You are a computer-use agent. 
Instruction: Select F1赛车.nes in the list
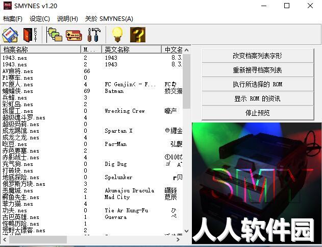(18, 78)
